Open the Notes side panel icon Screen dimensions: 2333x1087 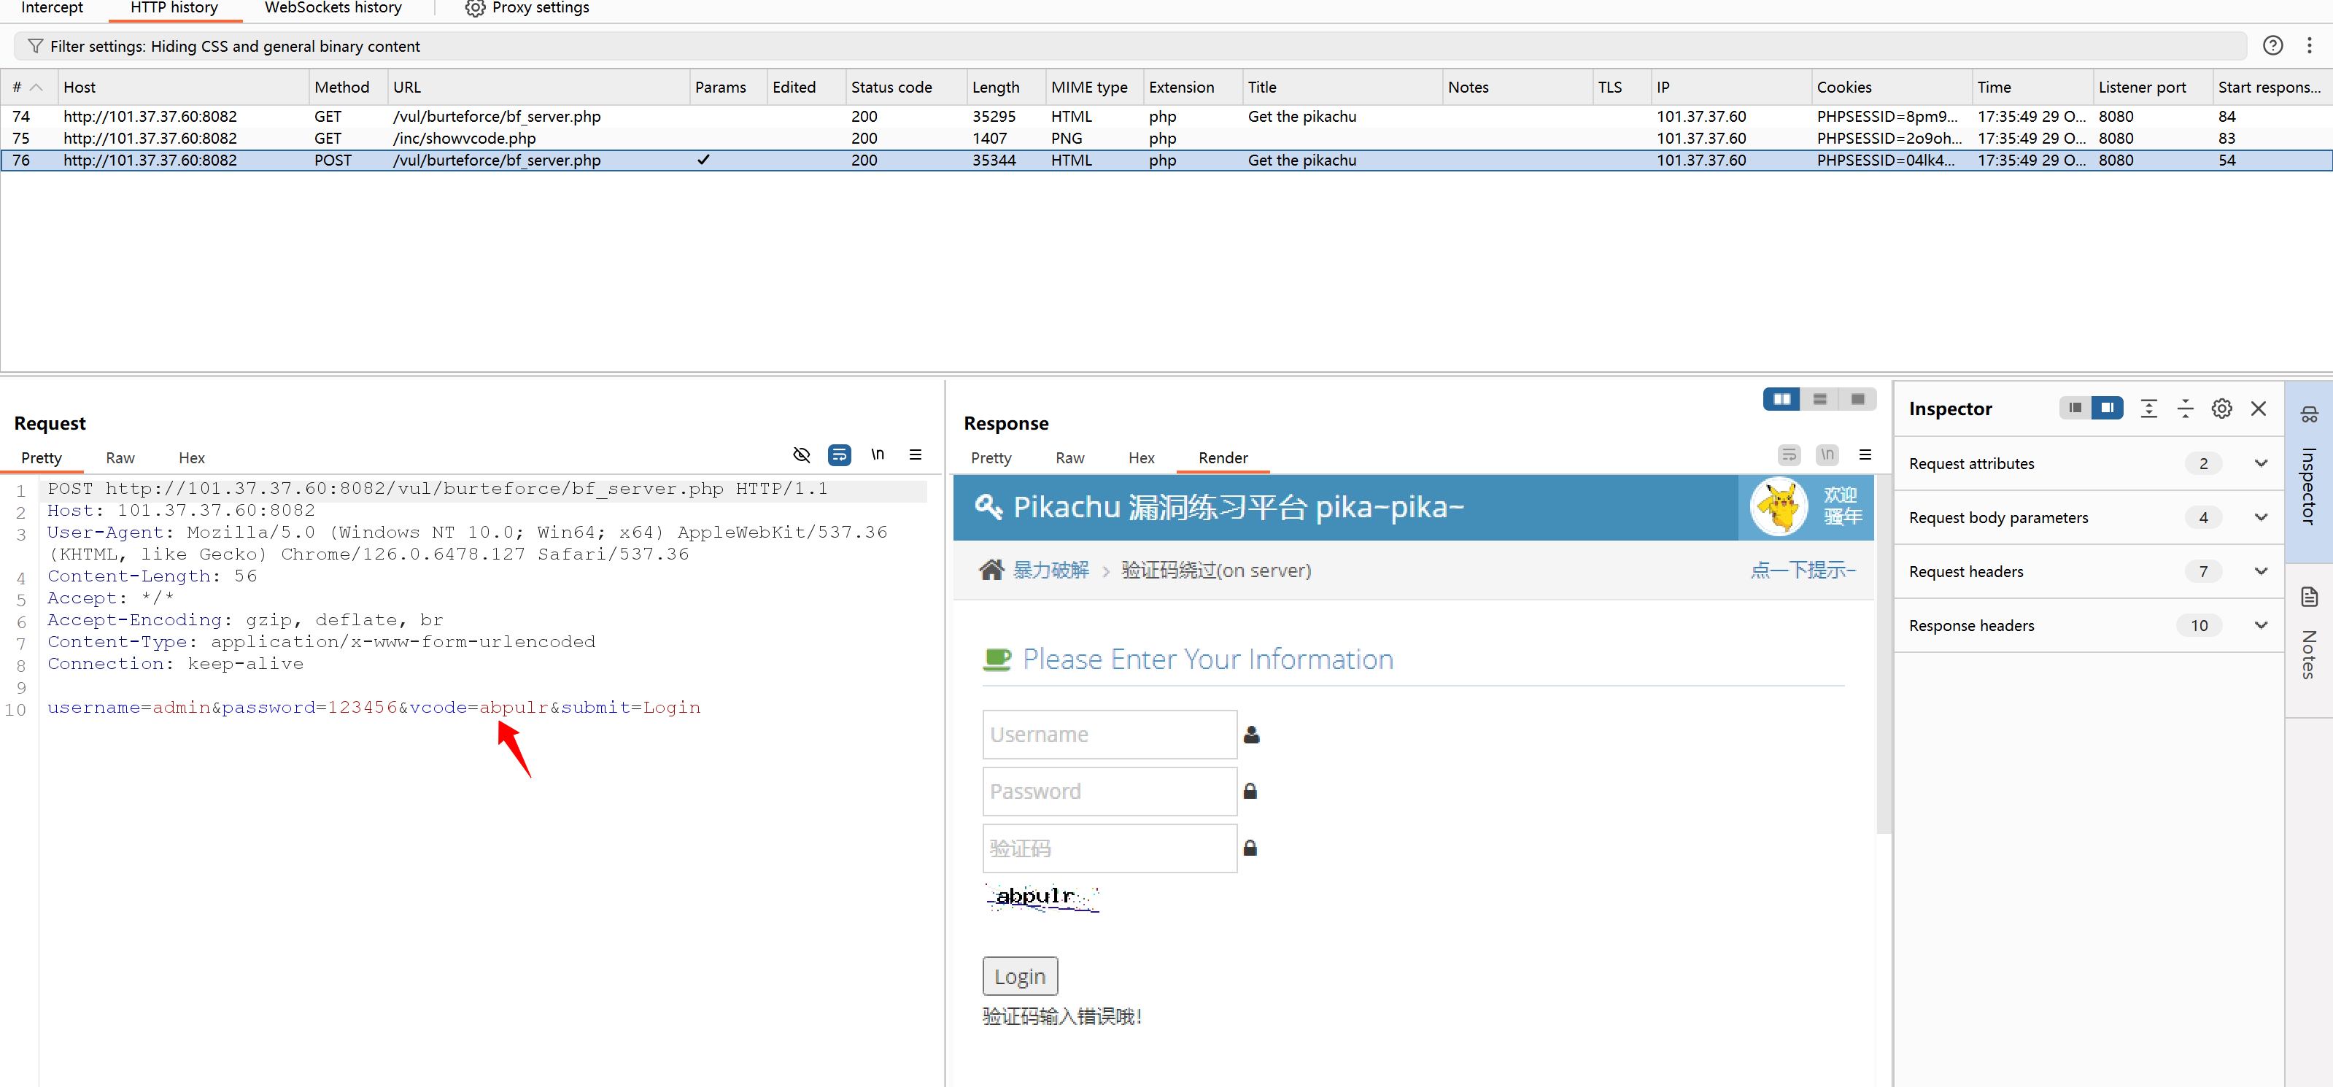(x=2308, y=597)
